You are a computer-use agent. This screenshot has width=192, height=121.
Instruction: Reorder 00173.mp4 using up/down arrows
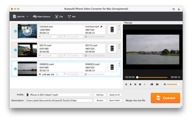[x=119, y=47]
